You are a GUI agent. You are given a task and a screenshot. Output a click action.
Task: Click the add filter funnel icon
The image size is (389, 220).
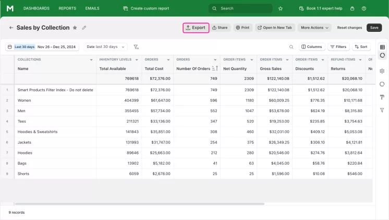click(136, 47)
